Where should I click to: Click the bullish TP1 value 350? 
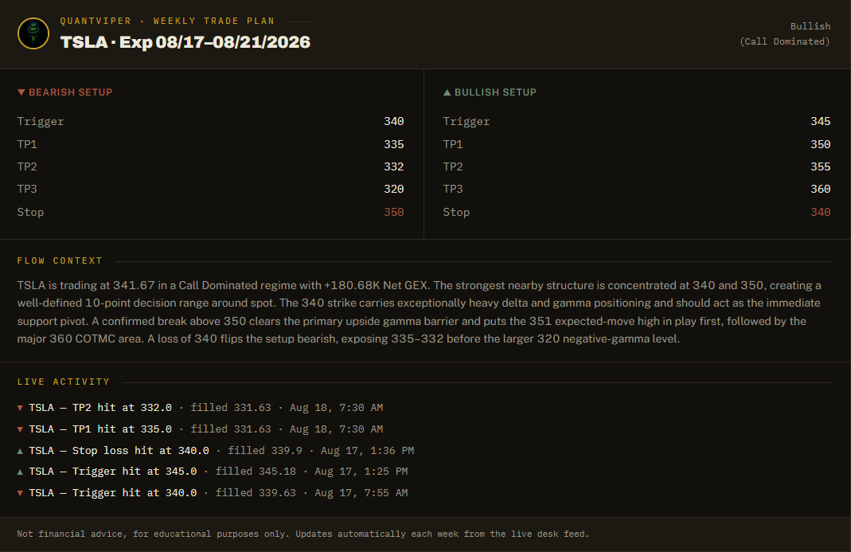[x=820, y=144]
